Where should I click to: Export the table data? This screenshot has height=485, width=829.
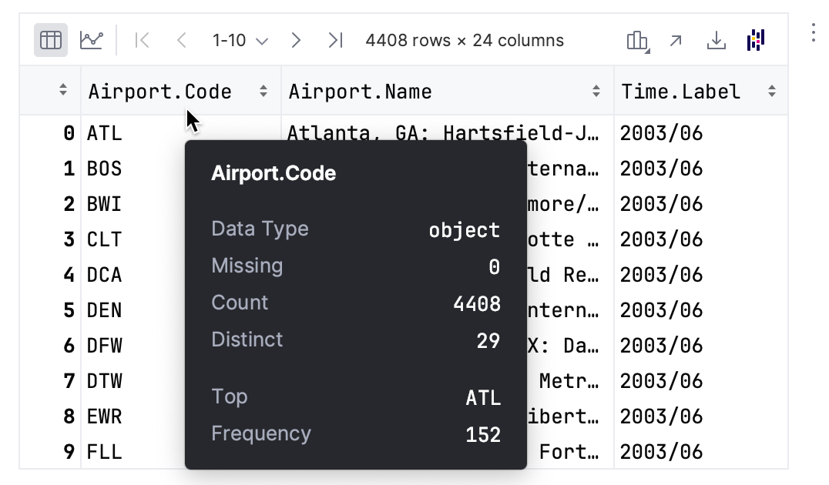click(716, 40)
